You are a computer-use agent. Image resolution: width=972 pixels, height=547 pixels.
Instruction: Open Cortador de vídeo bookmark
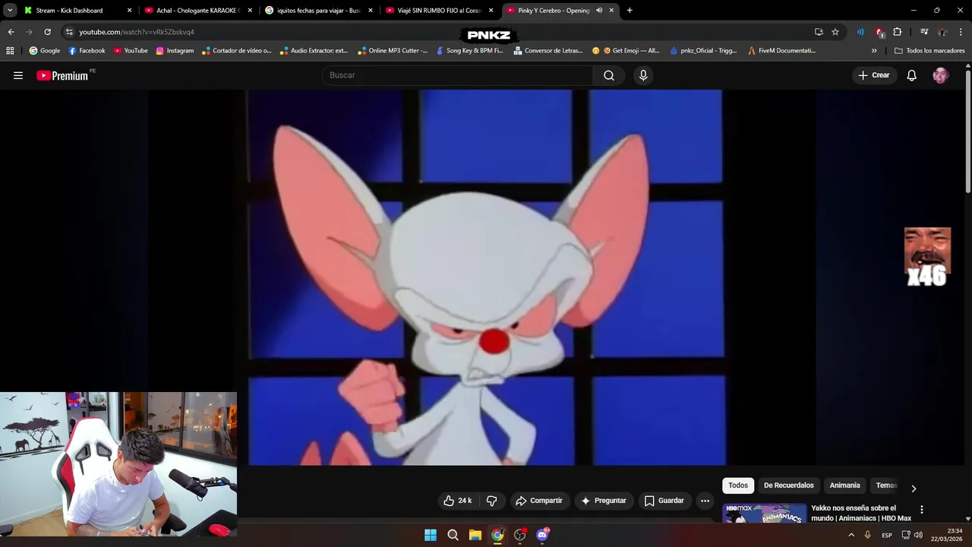(x=236, y=51)
